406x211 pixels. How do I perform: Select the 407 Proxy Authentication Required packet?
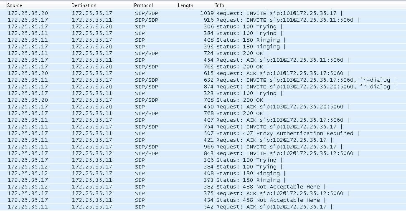click(203, 133)
